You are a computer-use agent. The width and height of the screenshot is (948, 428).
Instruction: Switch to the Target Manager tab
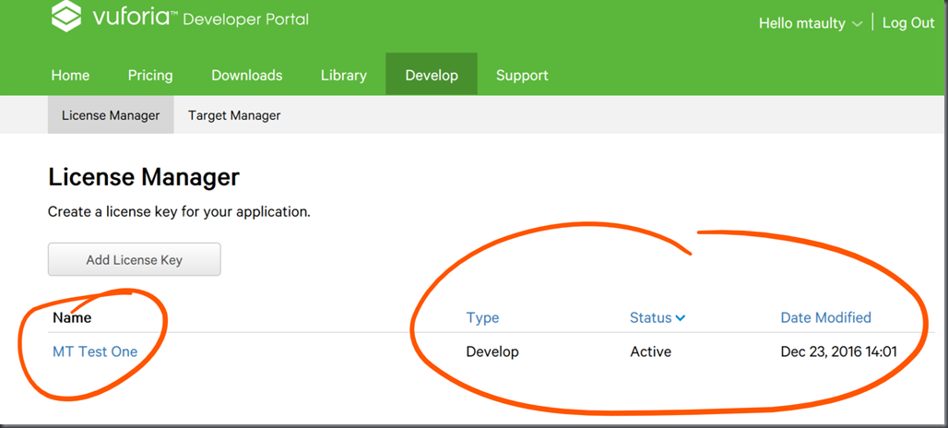click(234, 115)
